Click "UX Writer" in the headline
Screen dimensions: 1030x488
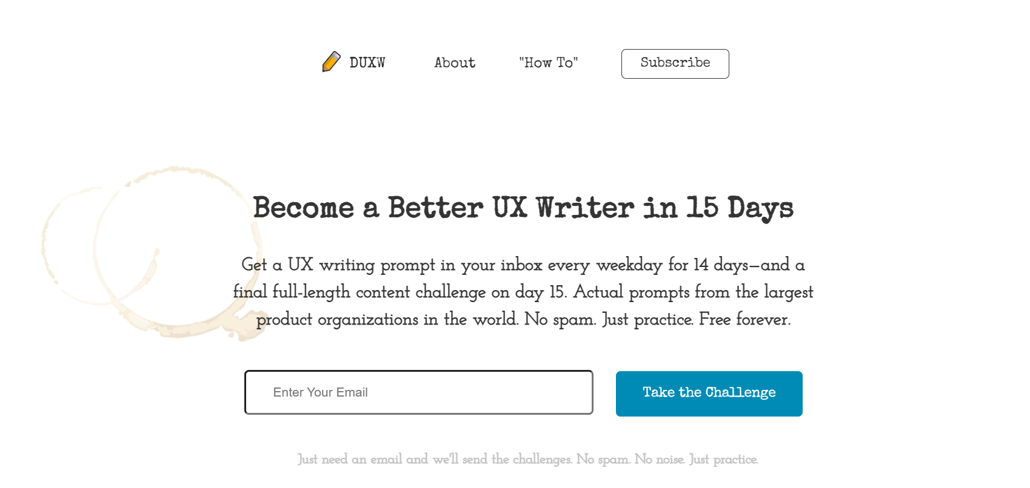coord(563,208)
